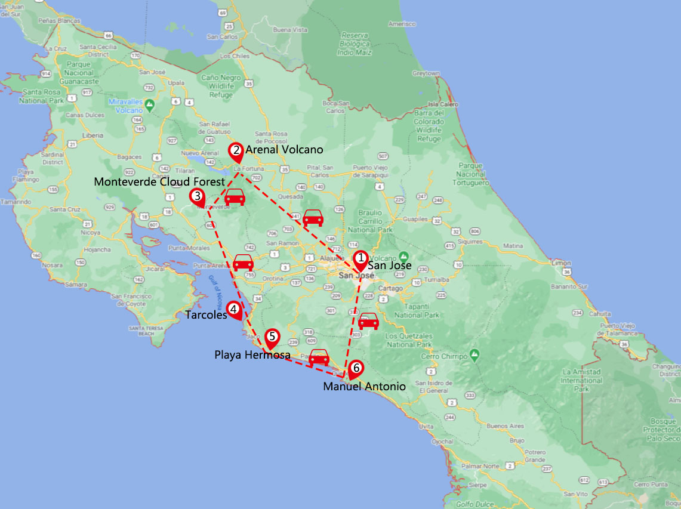This screenshot has width=681, height=509.
Task: Click car icon south of Cartago
Action: click(368, 322)
